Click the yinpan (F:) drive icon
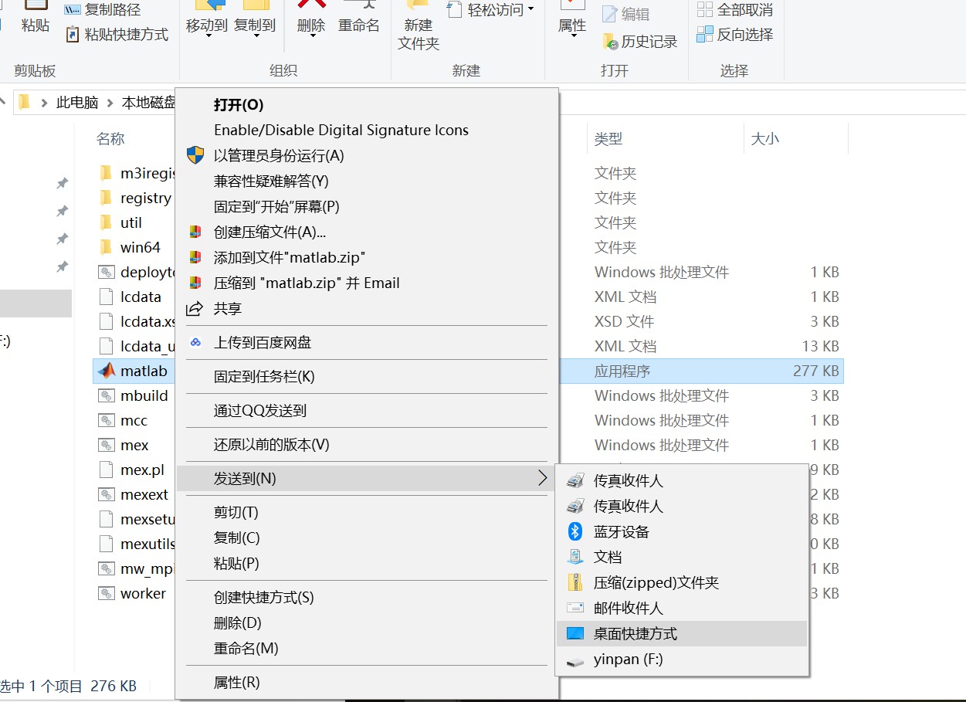 pos(575,660)
